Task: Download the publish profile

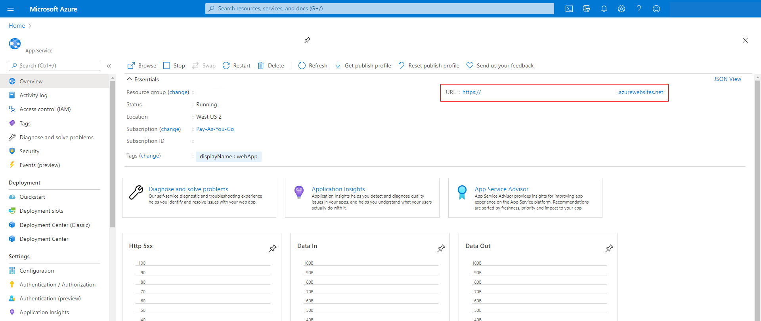Action: 363,65
